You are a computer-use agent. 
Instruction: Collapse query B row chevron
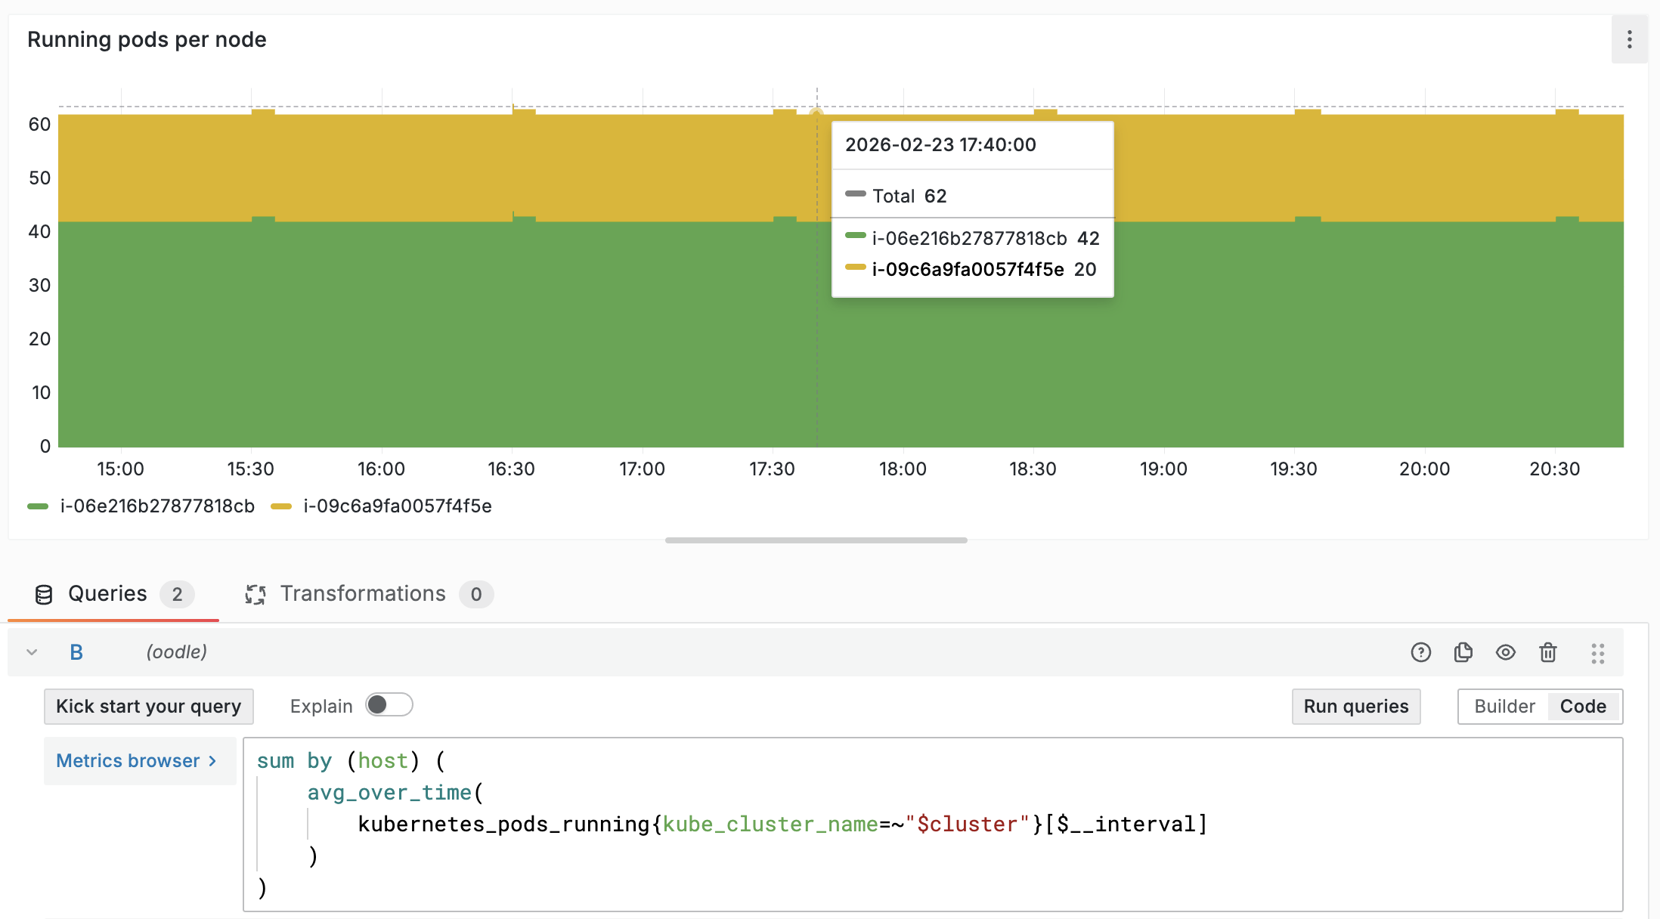(32, 652)
